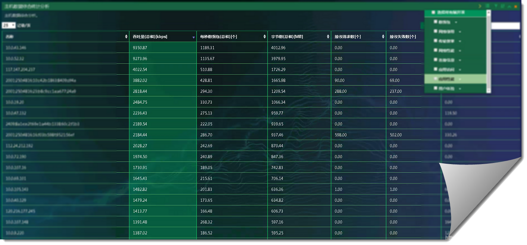Click receive failures value 69.00
The image size is (527, 245).
click(395, 80)
